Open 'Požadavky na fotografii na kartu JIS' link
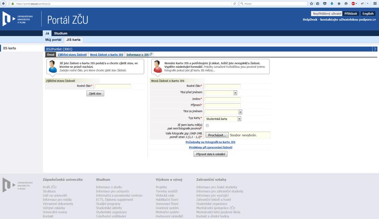Screen dimensions: 379x219 tap(210, 142)
